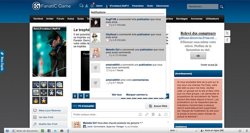Open the Twitter side tab icon
250x133 pixels.
click(227, 33)
